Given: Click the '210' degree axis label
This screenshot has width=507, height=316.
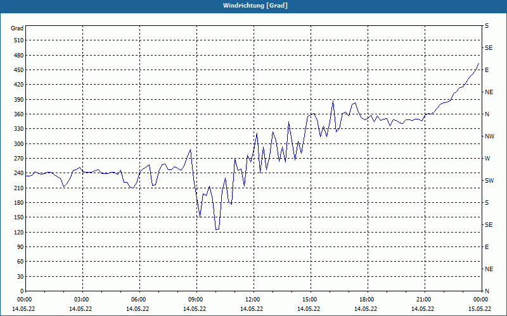Looking at the screenshot, I should 19,188.
